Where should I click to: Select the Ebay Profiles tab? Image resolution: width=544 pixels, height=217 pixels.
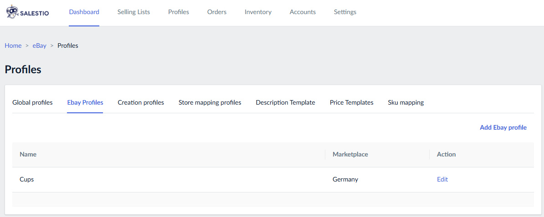coord(85,102)
